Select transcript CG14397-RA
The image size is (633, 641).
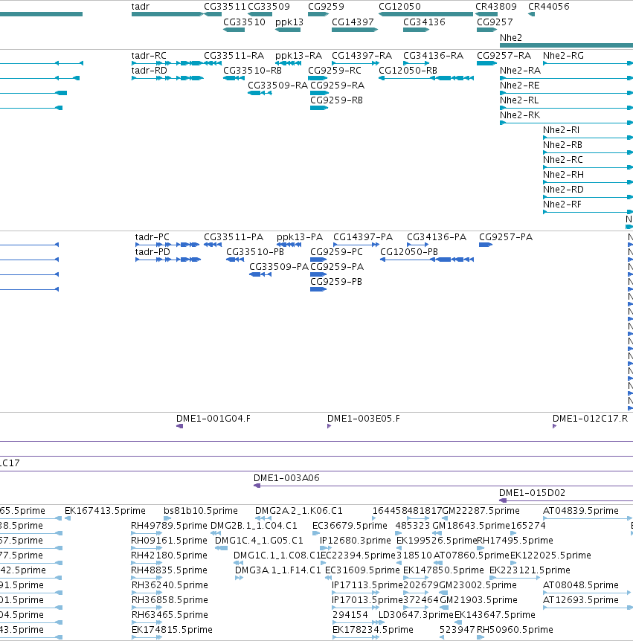(x=362, y=56)
